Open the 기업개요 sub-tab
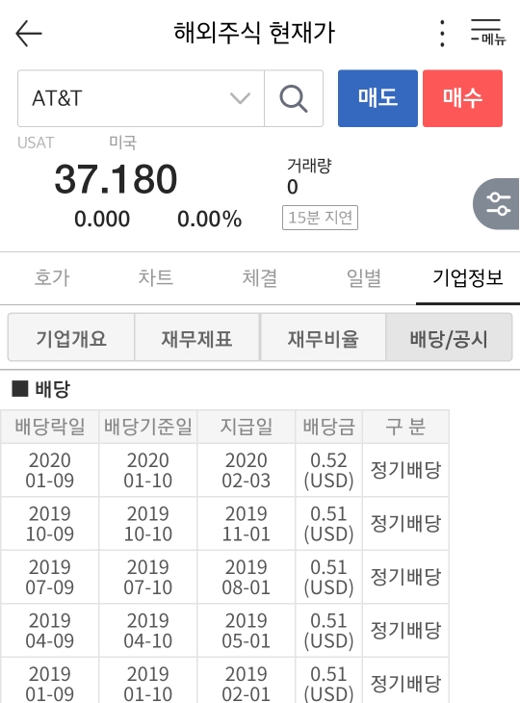 click(x=71, y=337)
